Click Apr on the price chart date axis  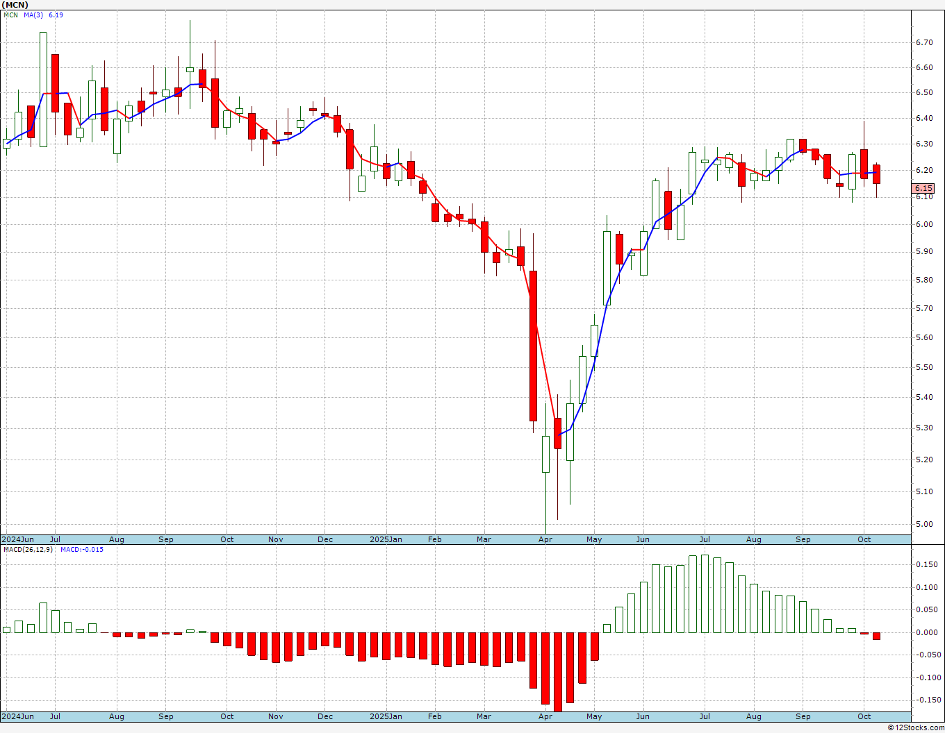click(x=545, y=539)
